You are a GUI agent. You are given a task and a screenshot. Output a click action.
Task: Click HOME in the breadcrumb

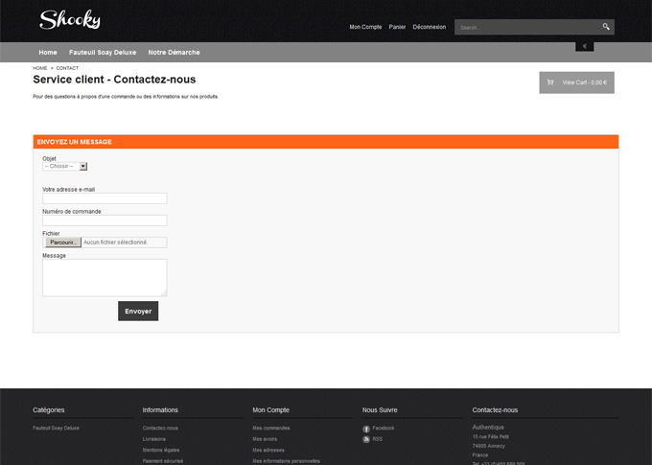(39, 68)
